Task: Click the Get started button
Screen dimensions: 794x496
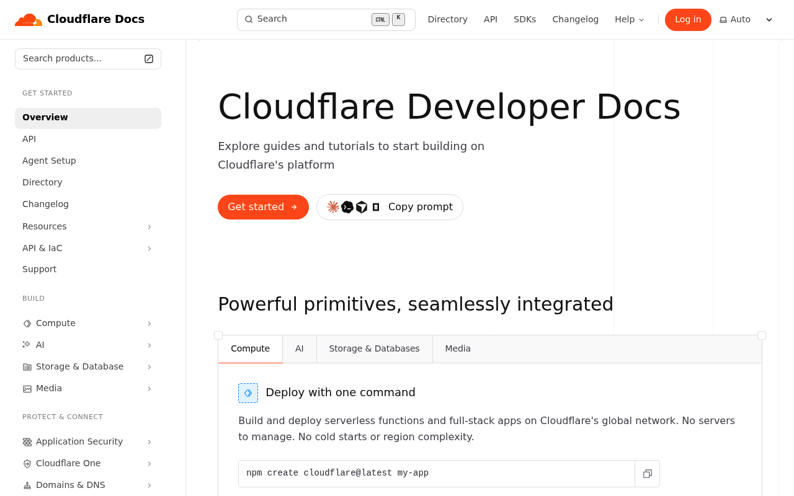Action: tap(263, 207)
